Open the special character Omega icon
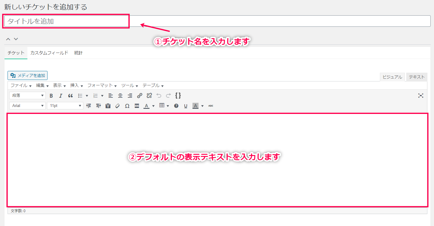Viewport: 434px width, 226px height. 127,106
